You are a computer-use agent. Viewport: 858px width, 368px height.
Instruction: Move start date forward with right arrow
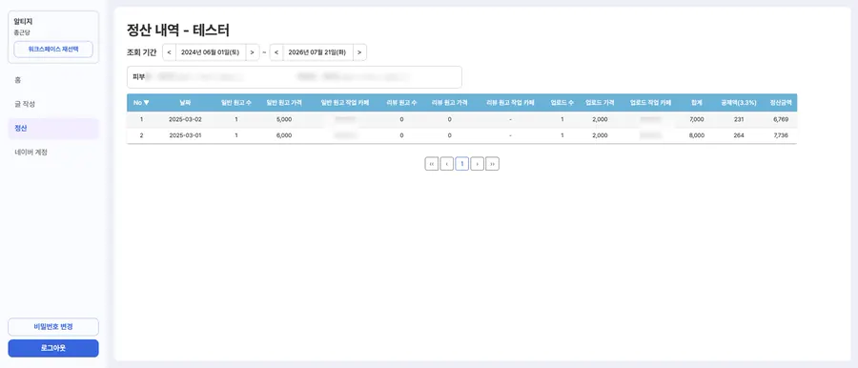coord(253,52)
